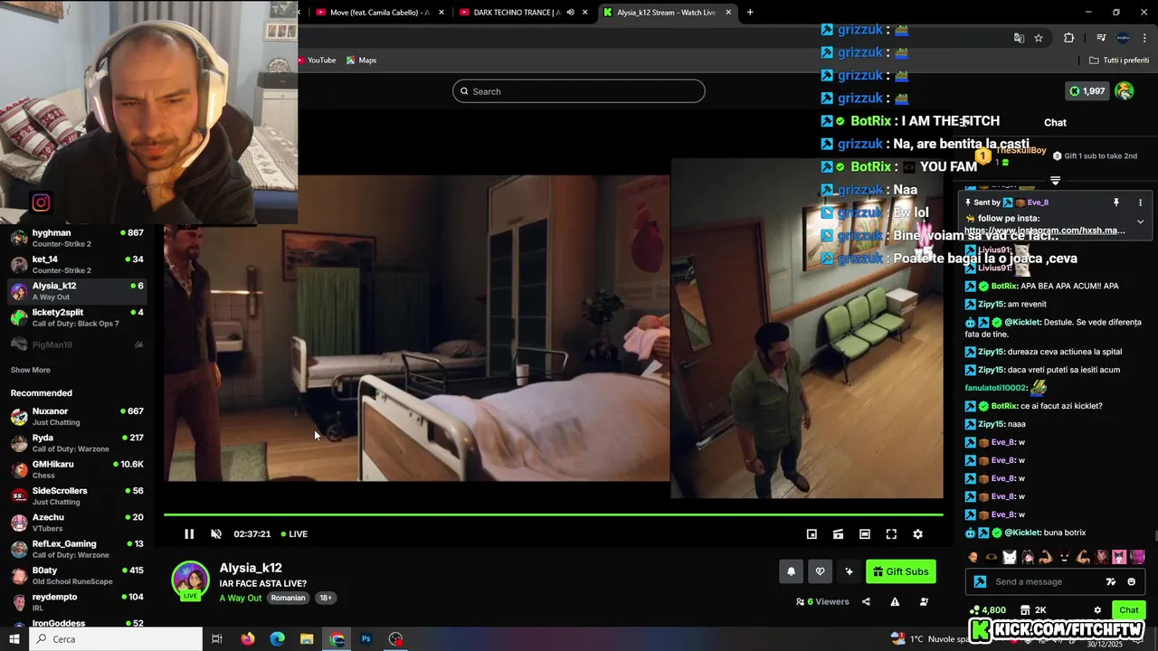Open Alysia_k12 channel avatar

(x=191, y=580)
